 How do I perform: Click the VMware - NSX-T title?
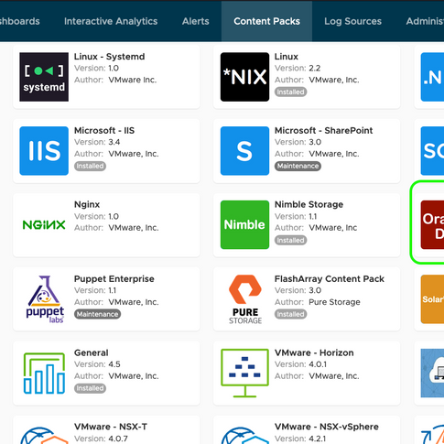[x=111, y=427]
